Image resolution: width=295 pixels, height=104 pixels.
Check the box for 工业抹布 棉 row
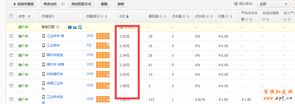pos(11,36)
